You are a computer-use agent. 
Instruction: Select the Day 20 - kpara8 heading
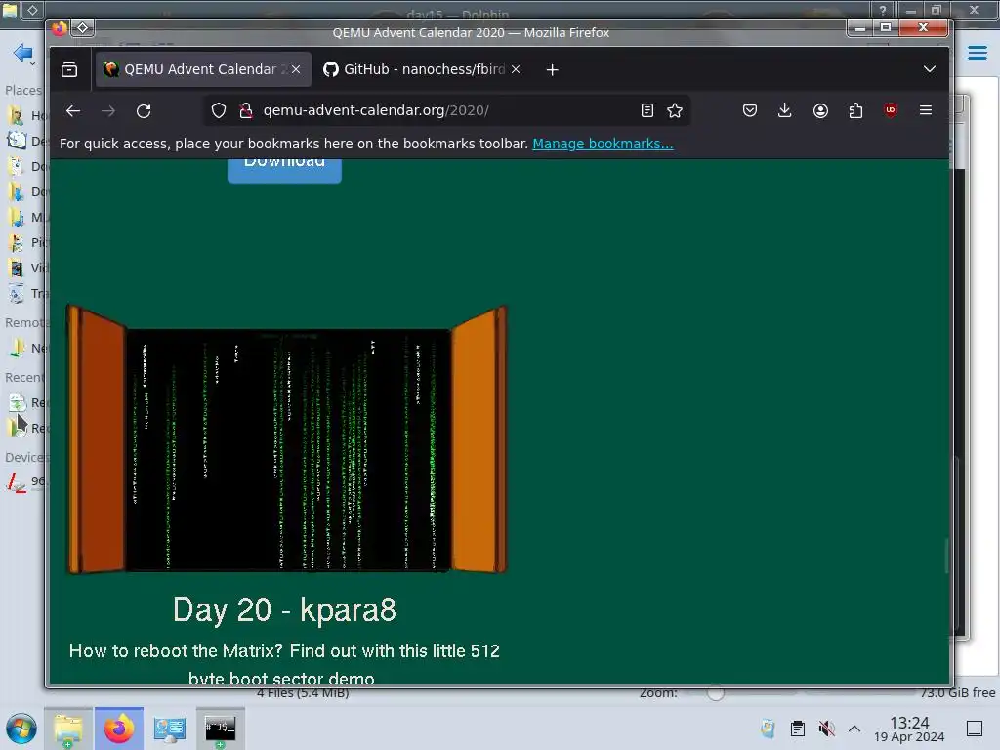(284, 609)
